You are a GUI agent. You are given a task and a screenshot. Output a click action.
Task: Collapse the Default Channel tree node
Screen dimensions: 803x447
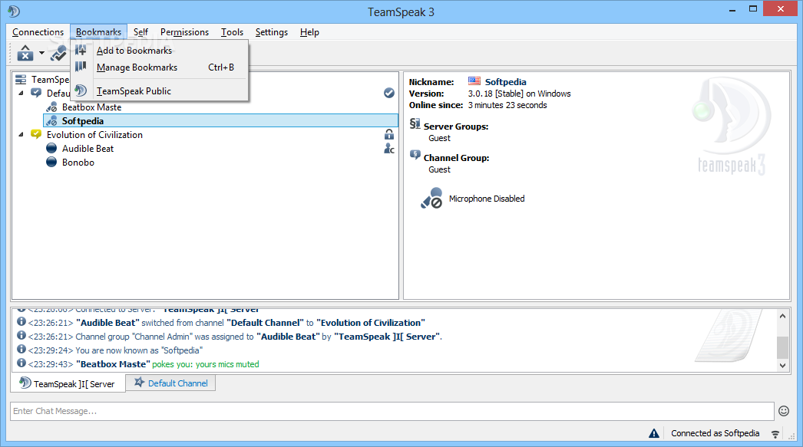click(21, 93)
